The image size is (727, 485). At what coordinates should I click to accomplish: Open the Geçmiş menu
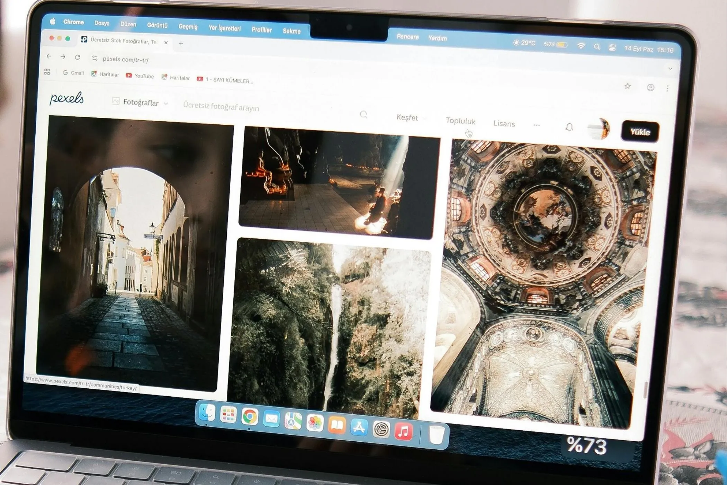point(188,27)
